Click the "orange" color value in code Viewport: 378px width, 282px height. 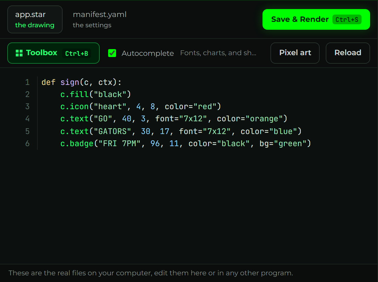tap(264, 119)
